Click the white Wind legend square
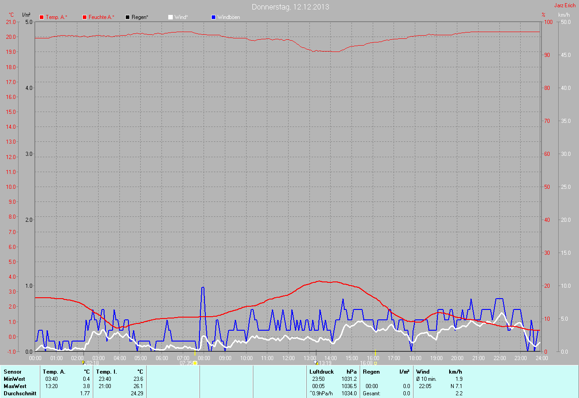This screenshot has width=579, height=398. pos(171,17)
